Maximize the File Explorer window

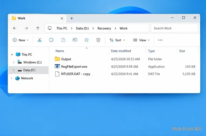pyautogui.click(x=184, y=18)
